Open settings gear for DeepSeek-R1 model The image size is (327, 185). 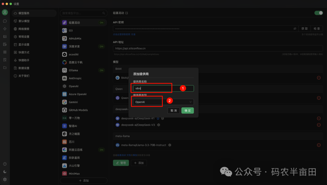[163, 119]
